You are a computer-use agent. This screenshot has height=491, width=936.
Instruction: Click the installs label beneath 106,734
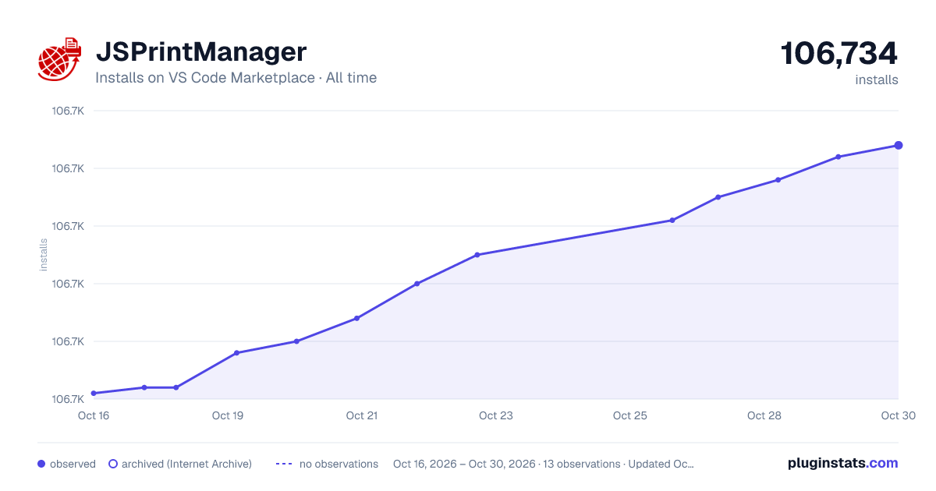tap(877, 80)
